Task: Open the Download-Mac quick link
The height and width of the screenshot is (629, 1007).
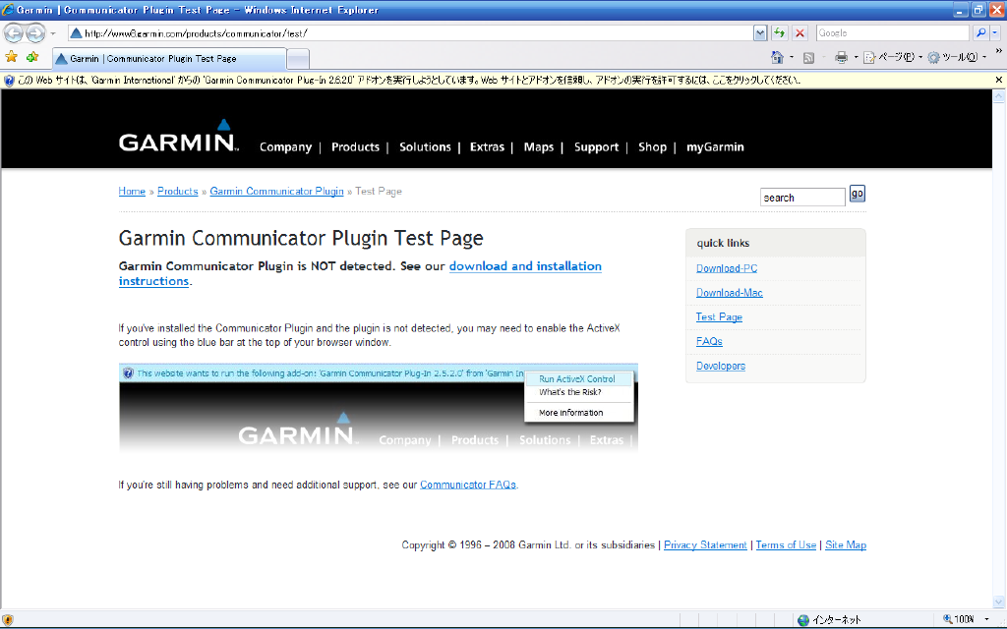Action: click(730, 293)
